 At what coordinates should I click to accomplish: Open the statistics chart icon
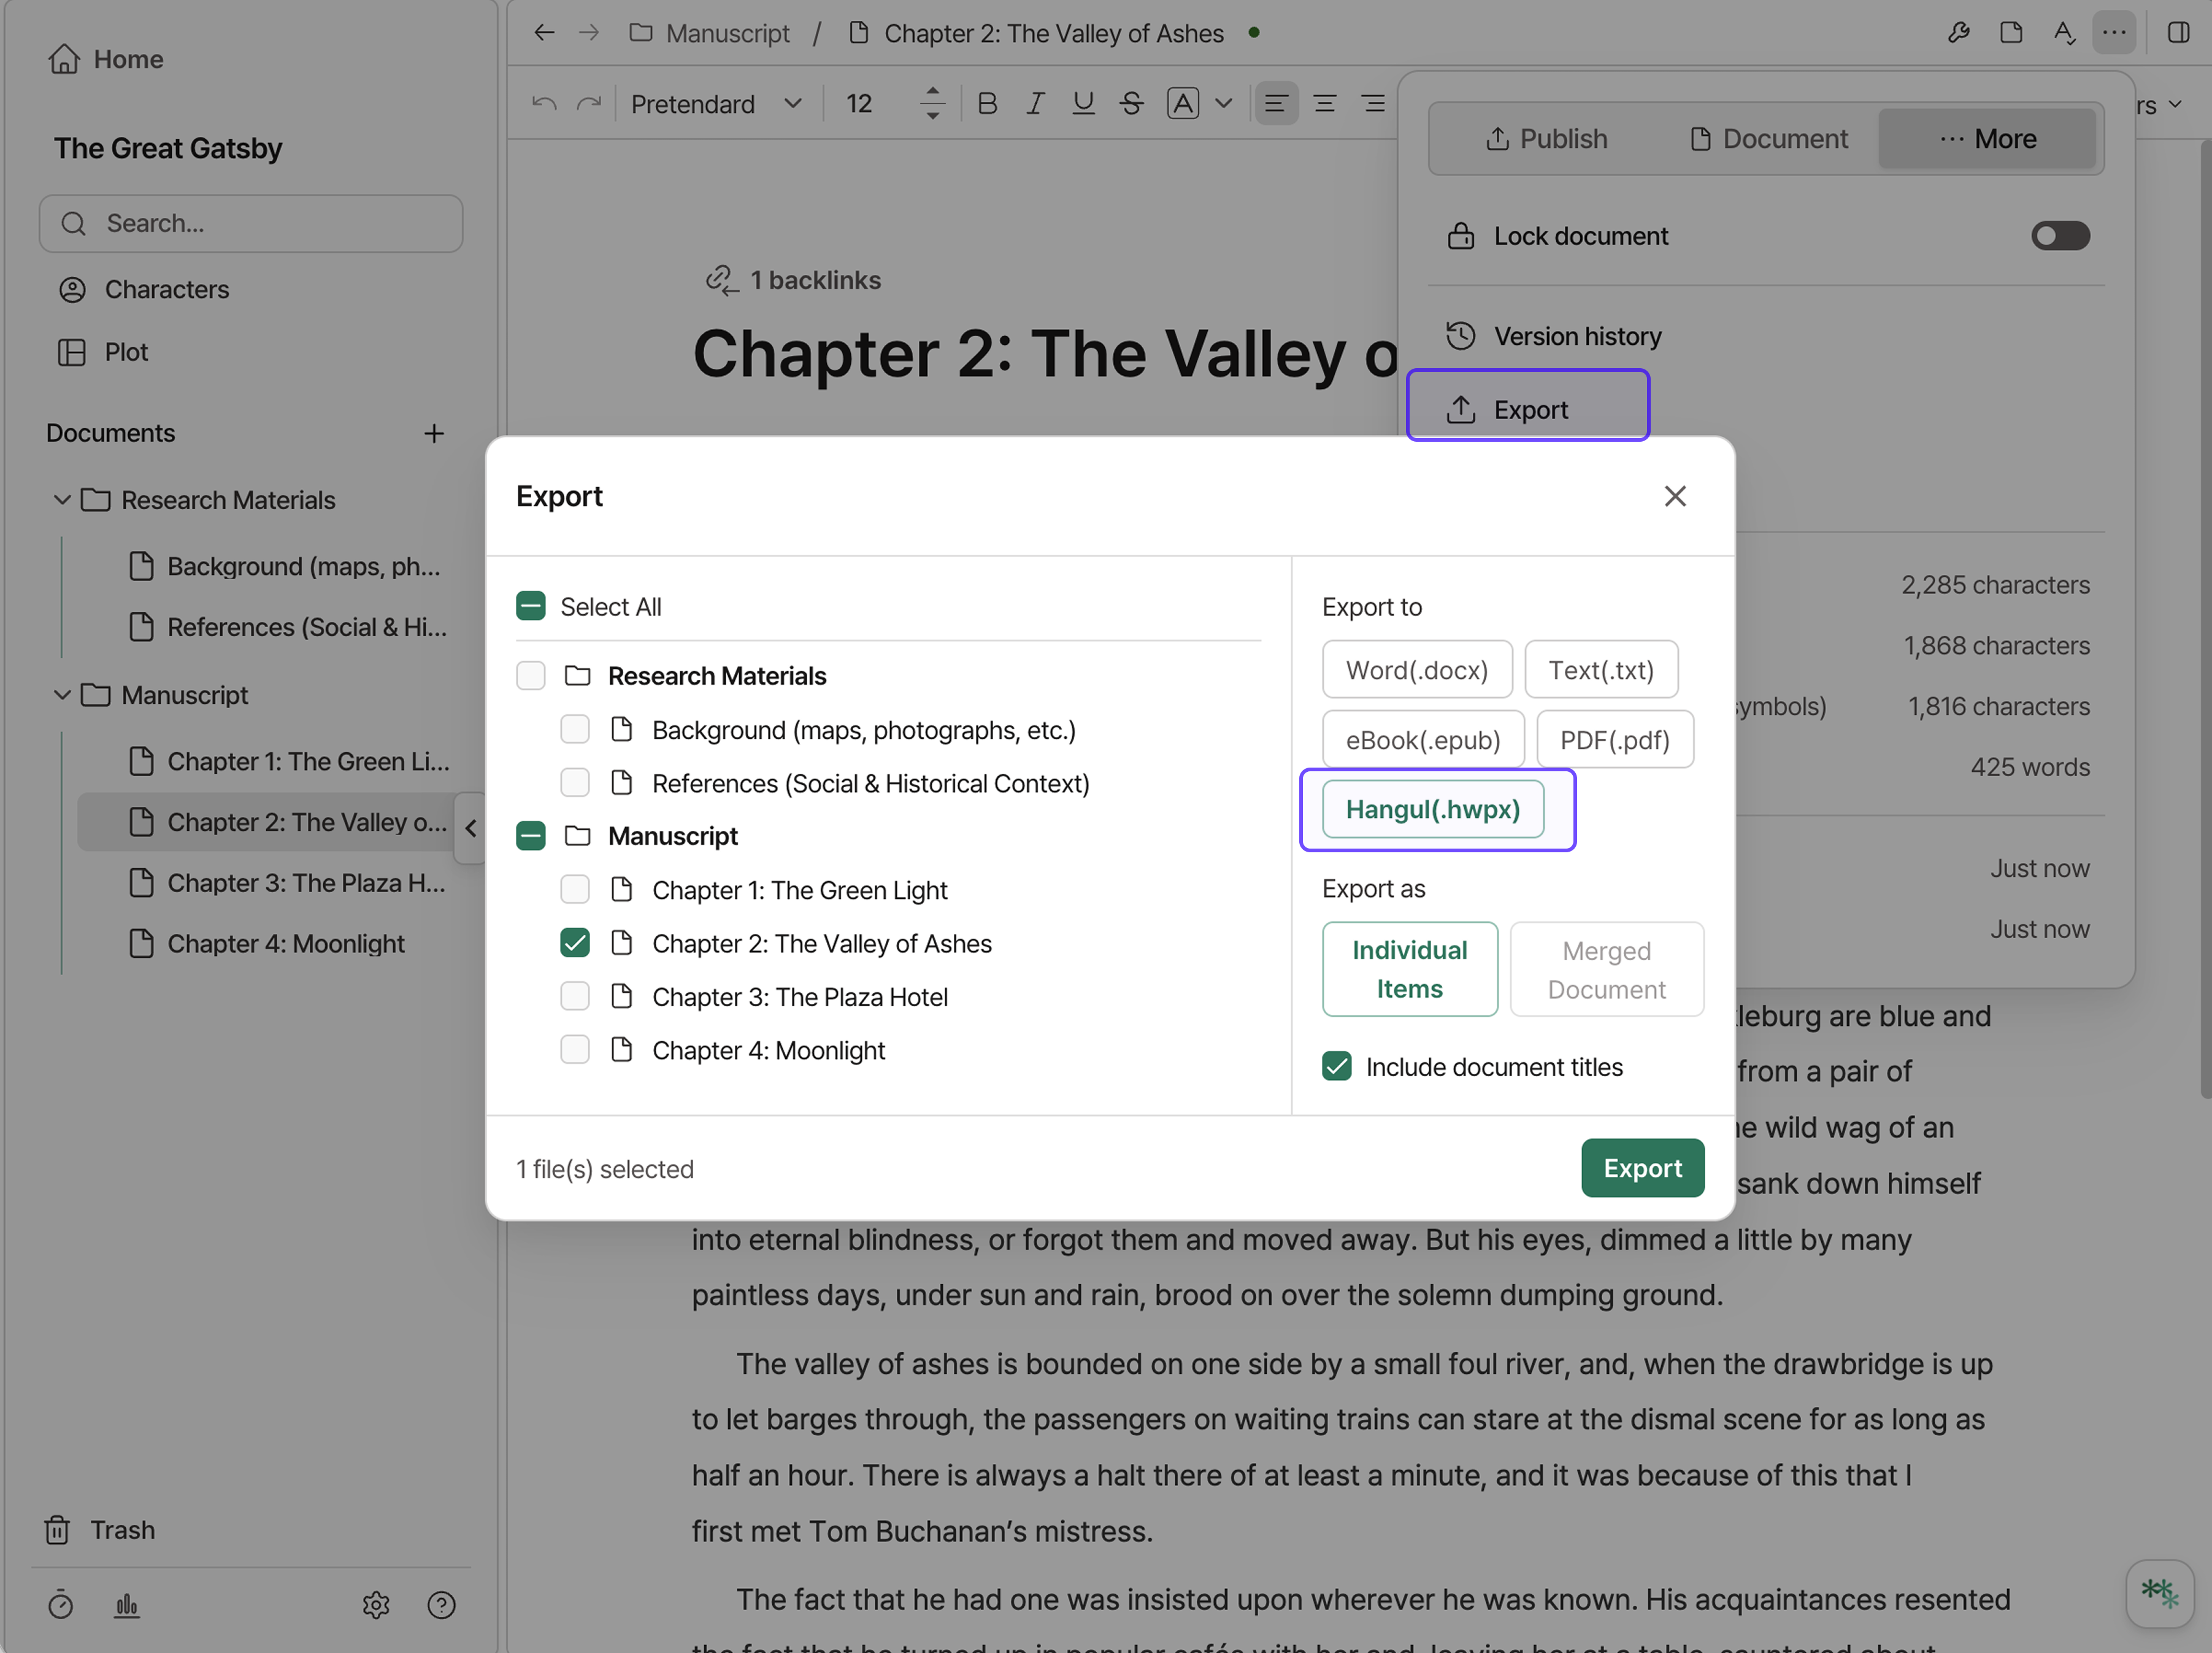pos(127,1605)
